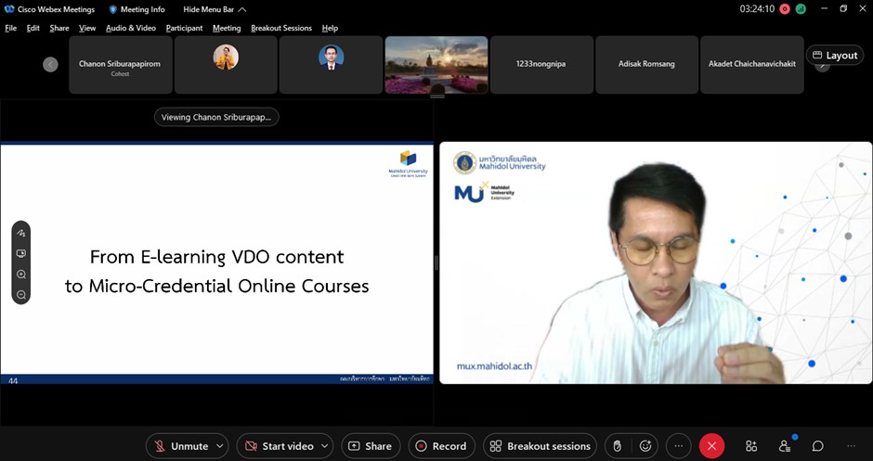This screenshot has height=461, width=873.
Task: Unmute the microphone
Action: 180,446
